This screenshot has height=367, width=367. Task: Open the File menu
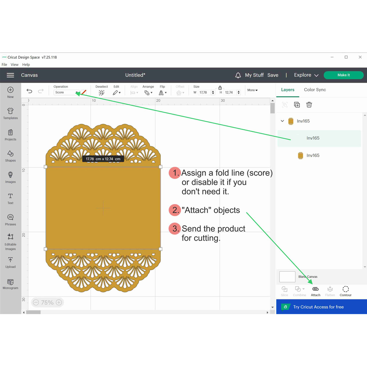click(4, 65)
